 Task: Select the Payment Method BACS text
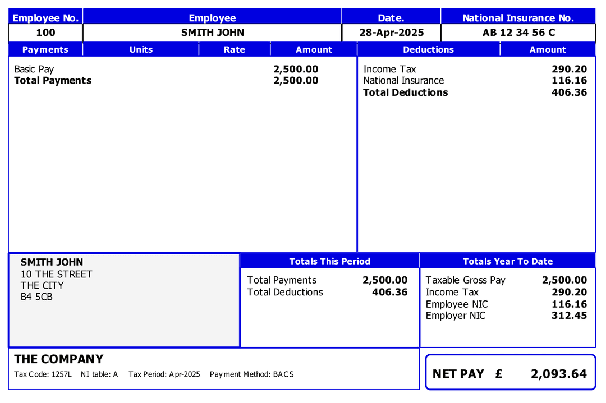[x=251, y=374]
